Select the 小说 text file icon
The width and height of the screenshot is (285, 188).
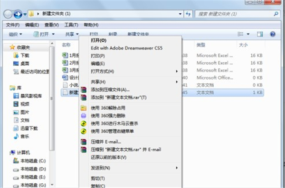[x=65, y=85]
